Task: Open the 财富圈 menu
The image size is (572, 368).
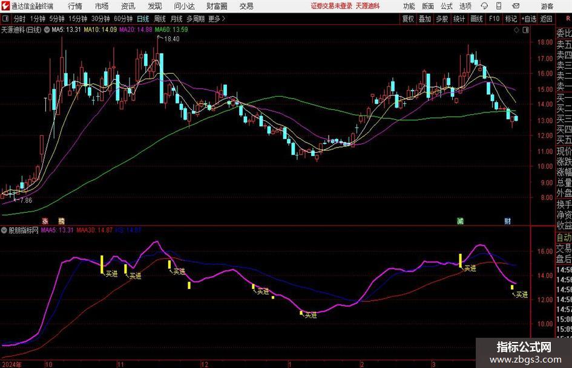Action: point(217,6)
